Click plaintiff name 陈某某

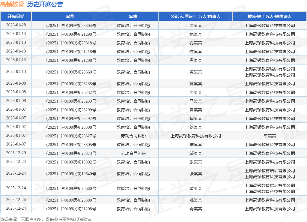195,145
